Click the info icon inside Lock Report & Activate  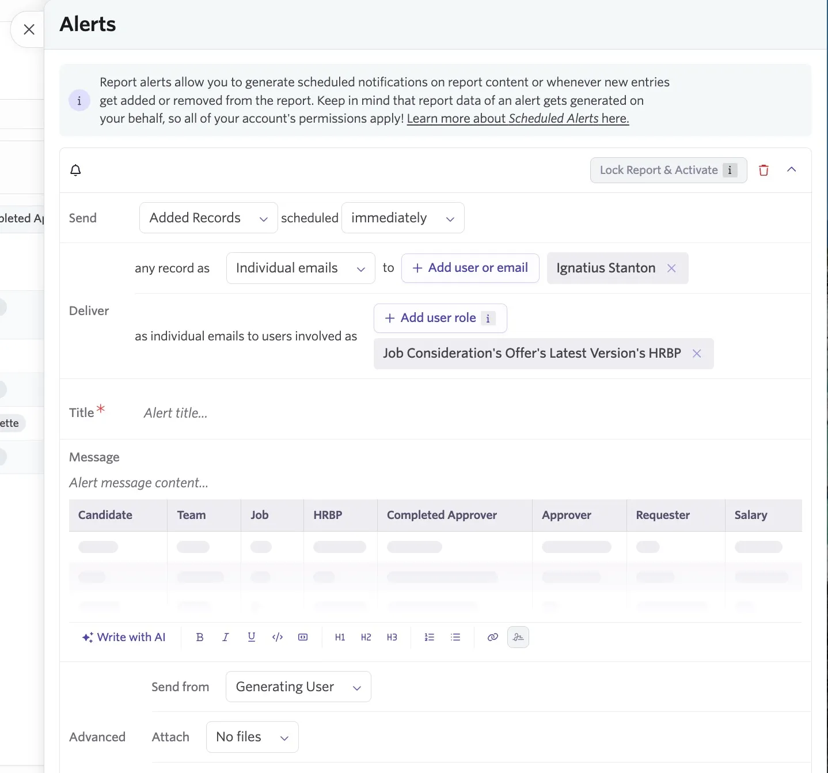(730, 170)
